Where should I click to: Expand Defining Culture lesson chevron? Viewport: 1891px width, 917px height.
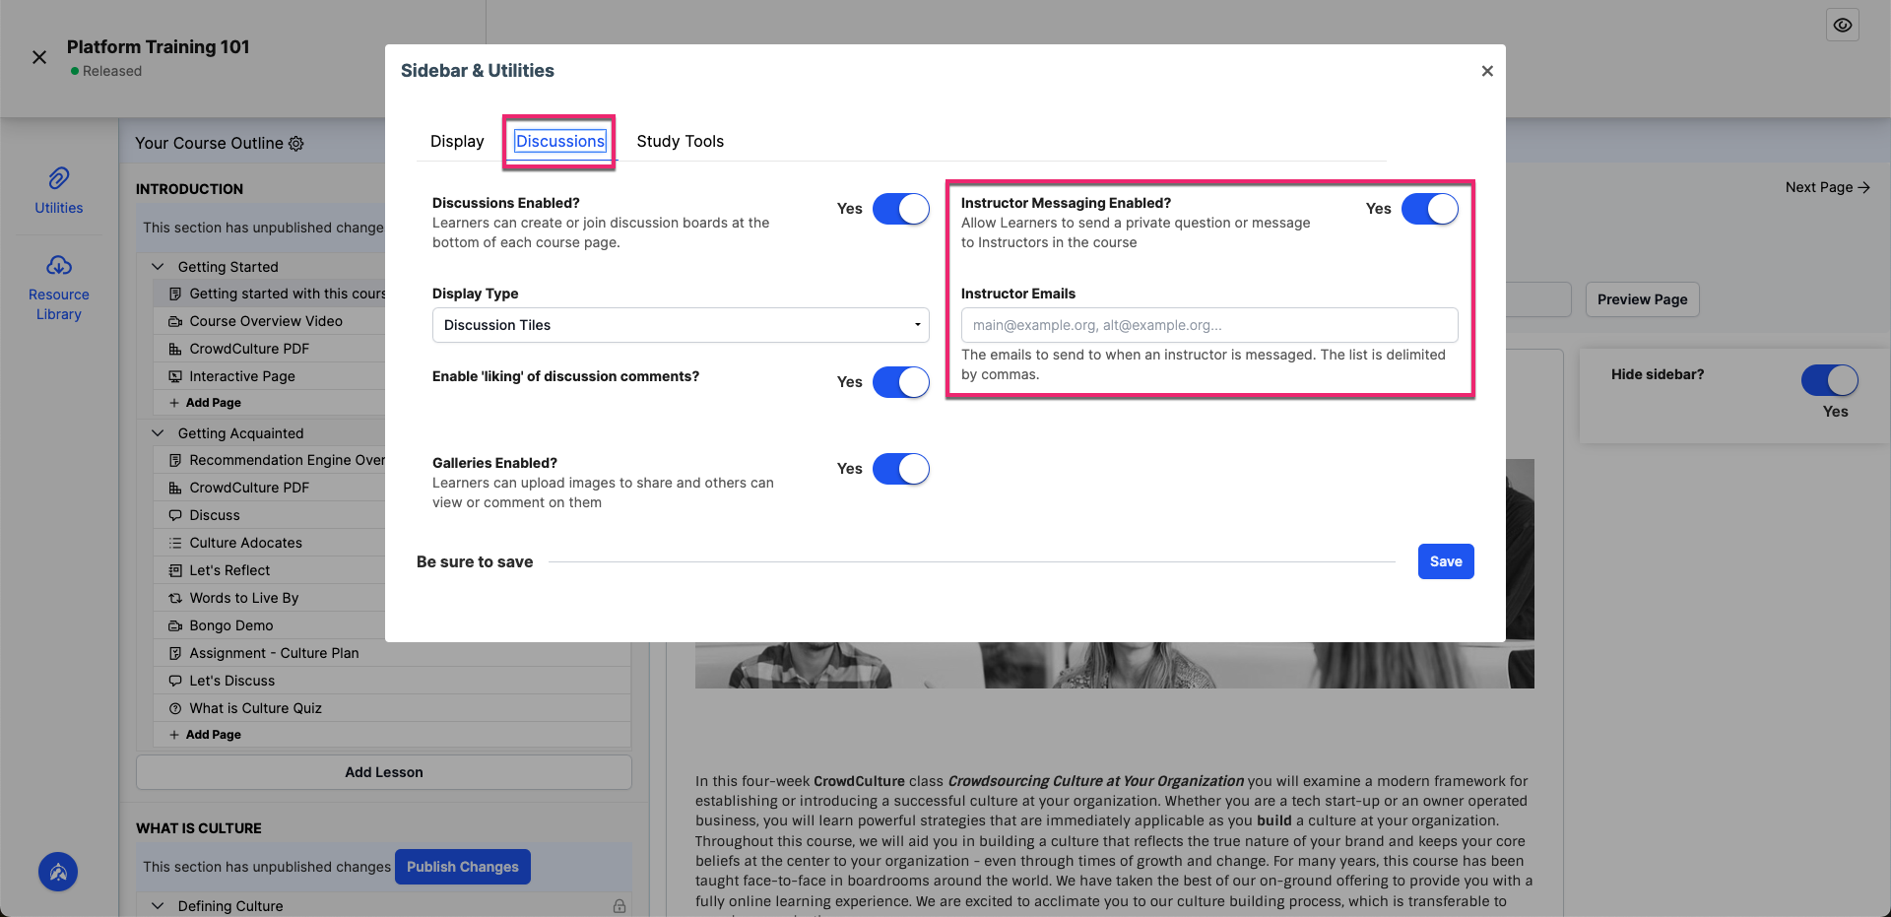[158, 906]
